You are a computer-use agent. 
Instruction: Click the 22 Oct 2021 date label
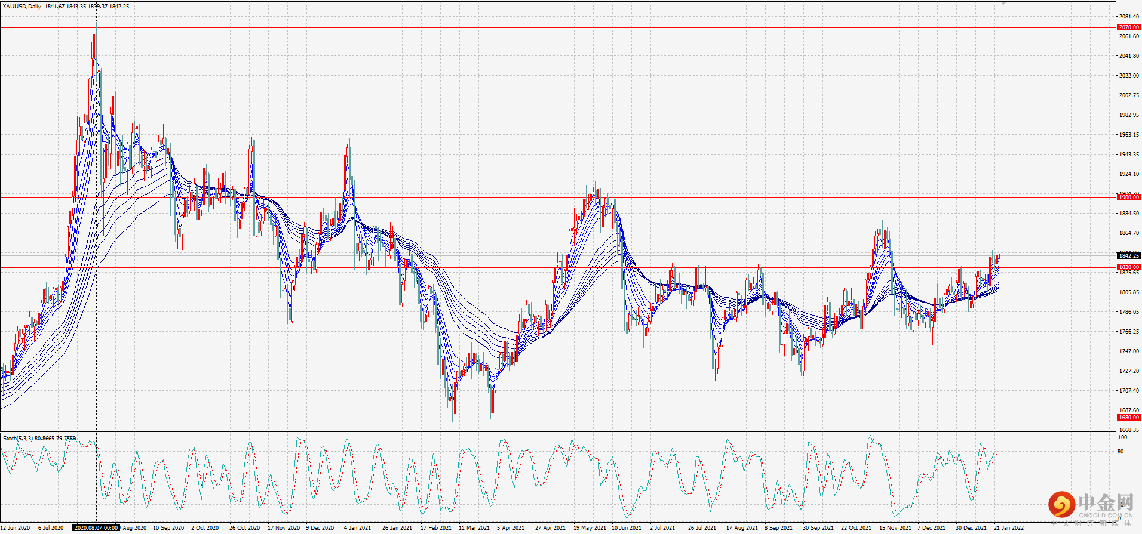(x=856, y=528)
